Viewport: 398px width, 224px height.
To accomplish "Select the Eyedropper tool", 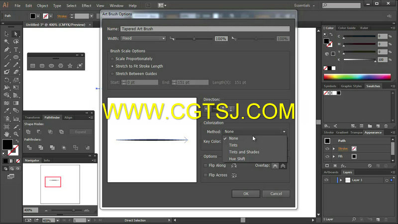I will [6, 111].
